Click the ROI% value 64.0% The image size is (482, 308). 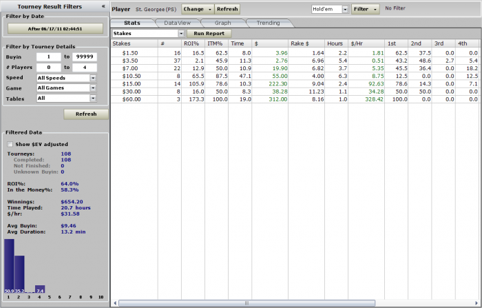click(x=70, y=184)
